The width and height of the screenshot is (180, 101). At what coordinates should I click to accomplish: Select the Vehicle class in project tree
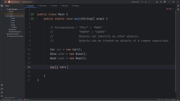click(13, 27)
